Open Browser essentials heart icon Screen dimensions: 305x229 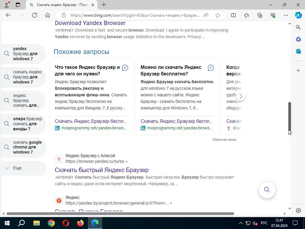click(273, 15)
